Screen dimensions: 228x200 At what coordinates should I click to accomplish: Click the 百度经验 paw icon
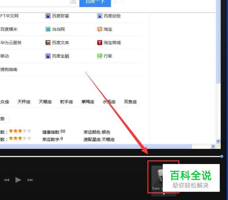tap(100, 16)
